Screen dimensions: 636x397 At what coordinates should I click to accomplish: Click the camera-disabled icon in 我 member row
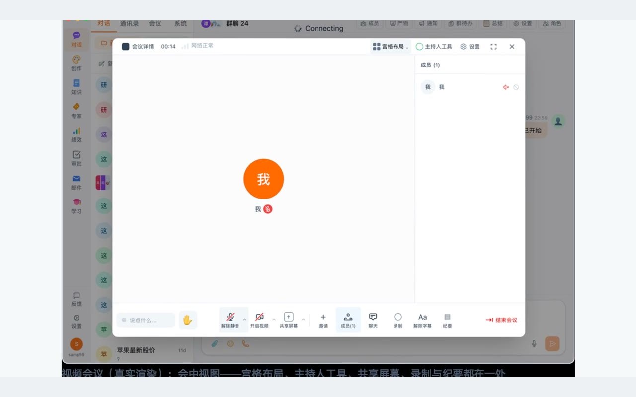(516, 87)
